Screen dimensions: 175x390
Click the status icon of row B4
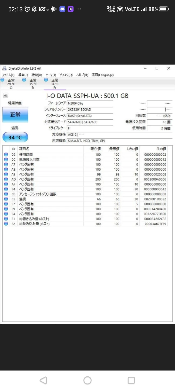(6, 189)
